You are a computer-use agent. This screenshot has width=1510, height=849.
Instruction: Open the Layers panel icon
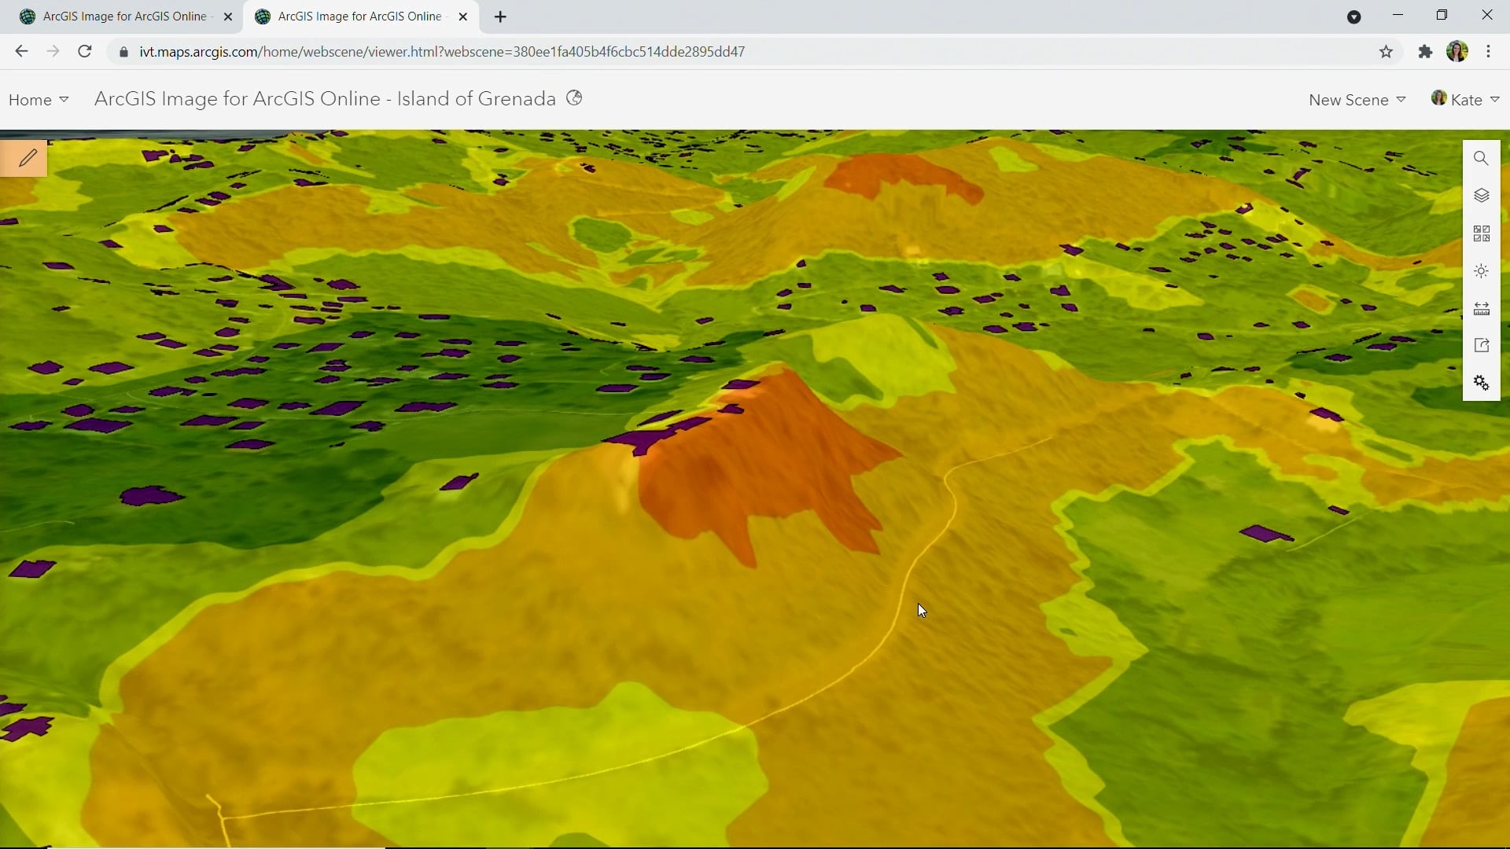click(x=1481, y=196)
